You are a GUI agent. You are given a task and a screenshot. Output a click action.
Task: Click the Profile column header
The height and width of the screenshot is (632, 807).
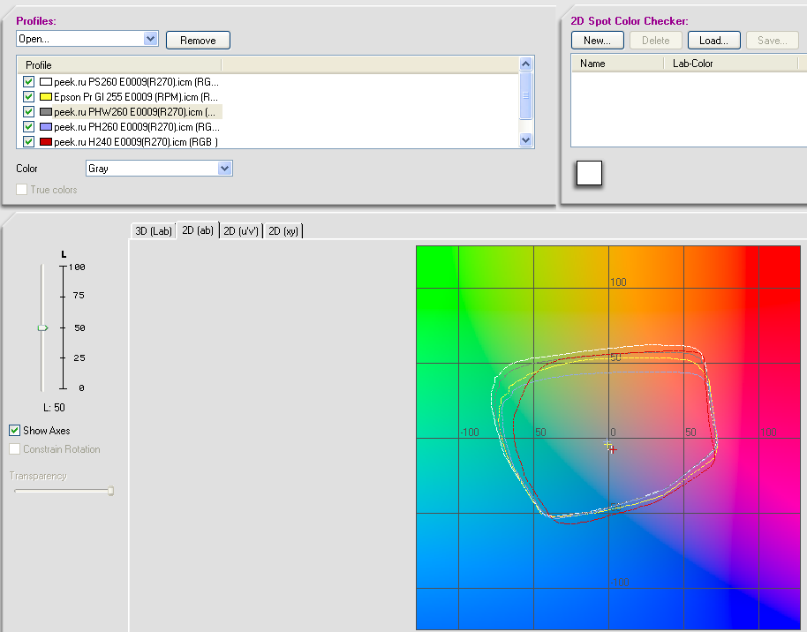(x=119, y=64)
